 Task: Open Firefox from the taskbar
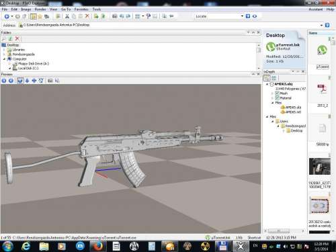(x=97, y=247)
